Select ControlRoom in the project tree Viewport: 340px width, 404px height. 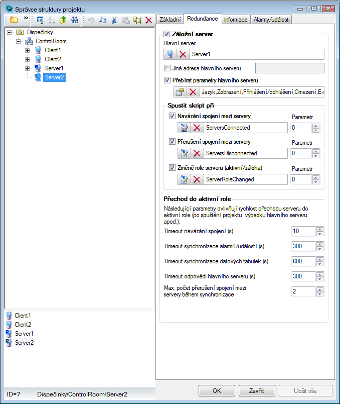[51, 41]
